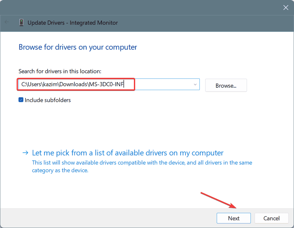
Task: Click the 'Update Drivers - Integrated Monitor' title
Action: tap(73, 23)
